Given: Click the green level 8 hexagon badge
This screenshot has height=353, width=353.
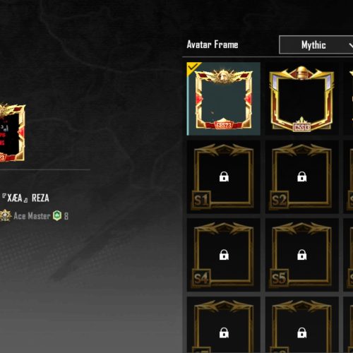Looking at the screenshot, I should point(57,215).
